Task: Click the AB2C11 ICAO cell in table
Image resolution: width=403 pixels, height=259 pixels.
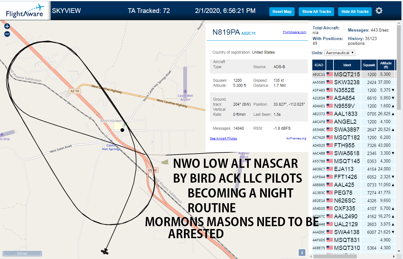Action: click(x=319, y=74)
